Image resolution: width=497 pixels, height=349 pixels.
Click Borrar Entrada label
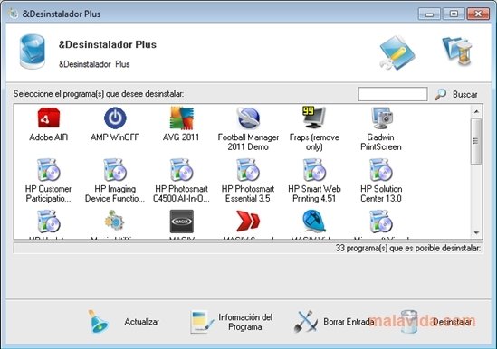pyautogui.click(x=349, y=322)
